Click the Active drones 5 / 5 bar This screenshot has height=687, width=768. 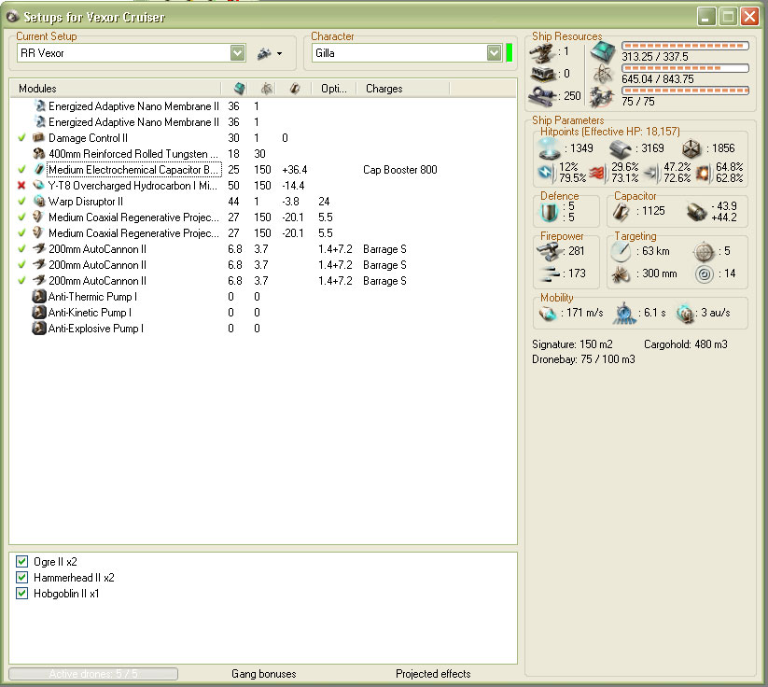pyautogui.click(x=92, y=674)
